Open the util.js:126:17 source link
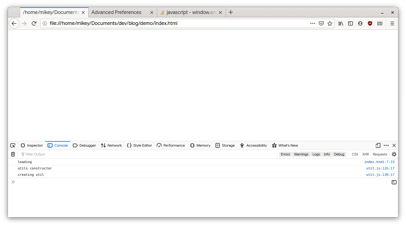The width and height of the screenshot is (406, 226). click(380, 169)
